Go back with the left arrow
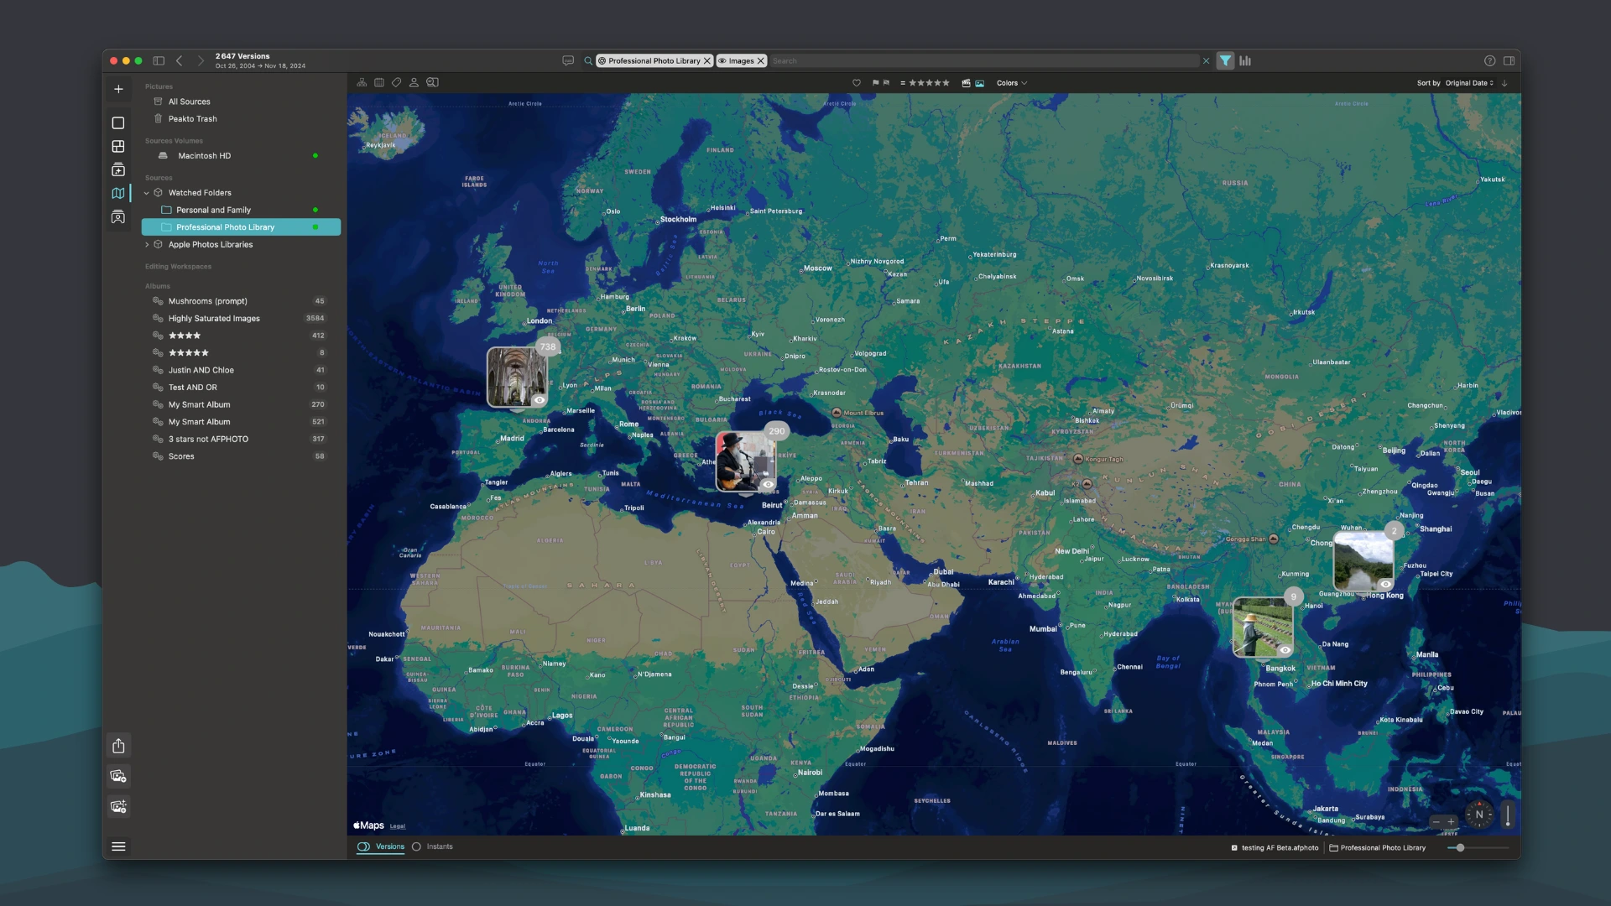The image size is (1611, 906). pyautogui.click(x=179, y=60)
